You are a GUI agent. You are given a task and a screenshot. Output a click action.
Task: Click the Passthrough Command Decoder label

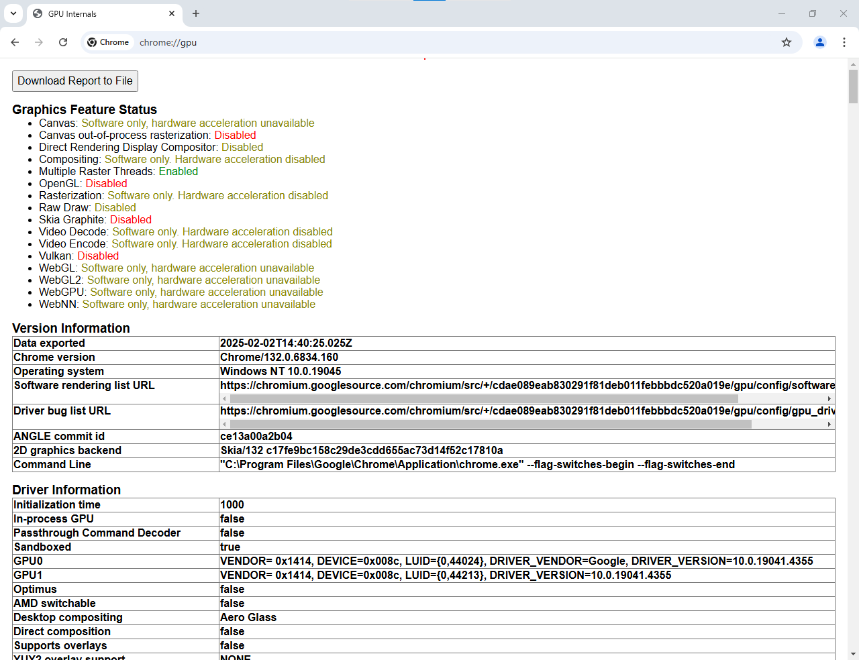tap(97, 533)
